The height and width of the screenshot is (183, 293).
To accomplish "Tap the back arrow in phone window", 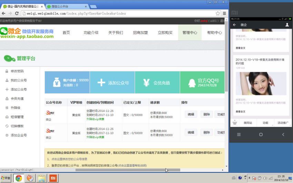I will (234, 25).
